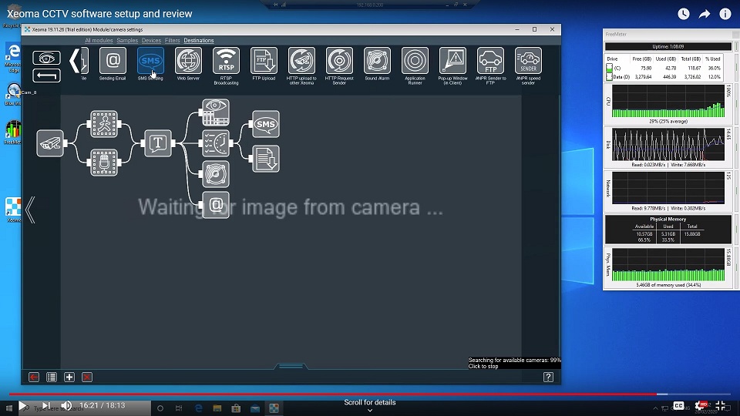The height and width of the screenshot is (416, 740).
Task: Open the text marking T node
Action: [x=158, y=143]
